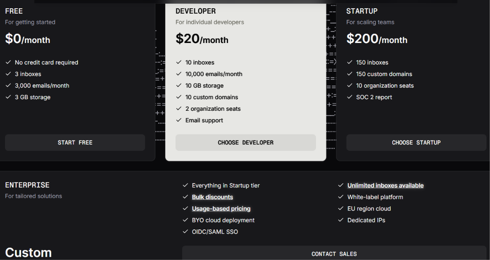This screenshot has height=260, width=490.
Task: Click checkmark beside 150 custom domains
Action: [x=350, y=74]
